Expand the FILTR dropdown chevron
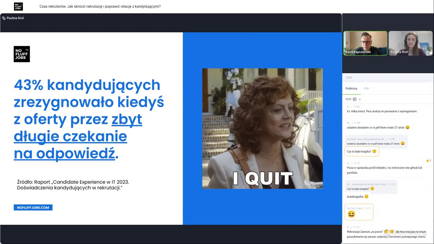This screenshot has height=244, width=434. coord(360,99)
